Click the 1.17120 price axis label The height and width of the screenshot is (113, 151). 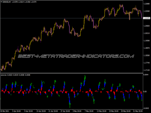(146, 70)
